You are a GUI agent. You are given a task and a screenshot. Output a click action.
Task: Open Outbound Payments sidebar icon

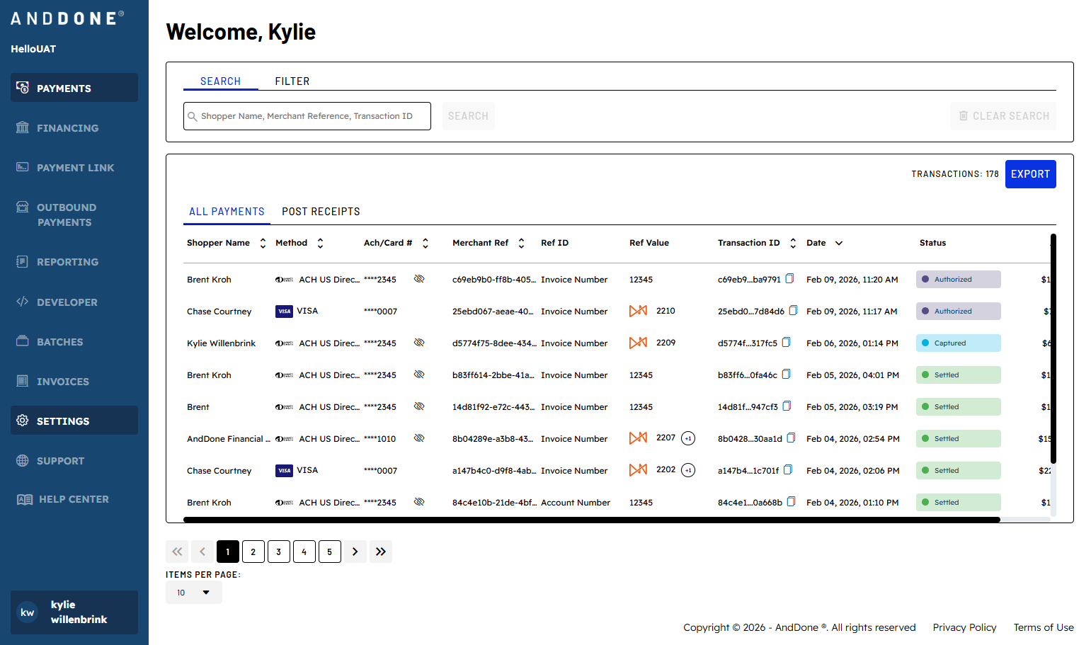point(23,207)
